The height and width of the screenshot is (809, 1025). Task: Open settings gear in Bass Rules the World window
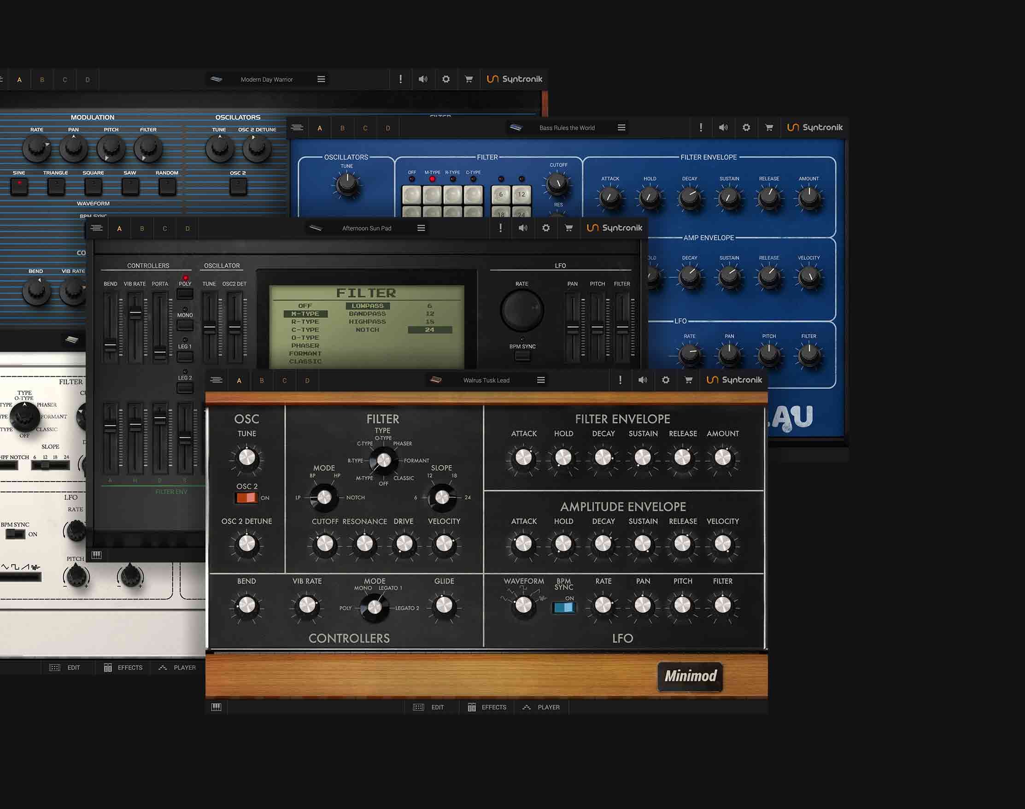click(x=746, y=128)
